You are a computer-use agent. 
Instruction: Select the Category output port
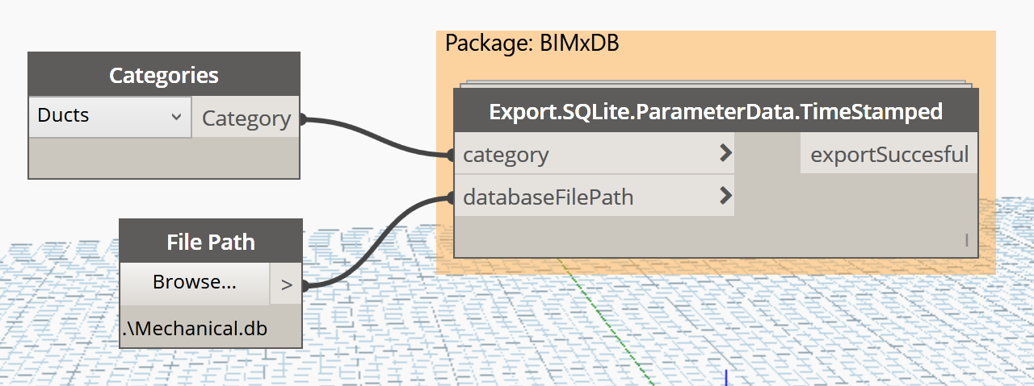246,118
